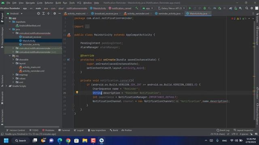Go to next highlighted error arrow

(253, 19)
